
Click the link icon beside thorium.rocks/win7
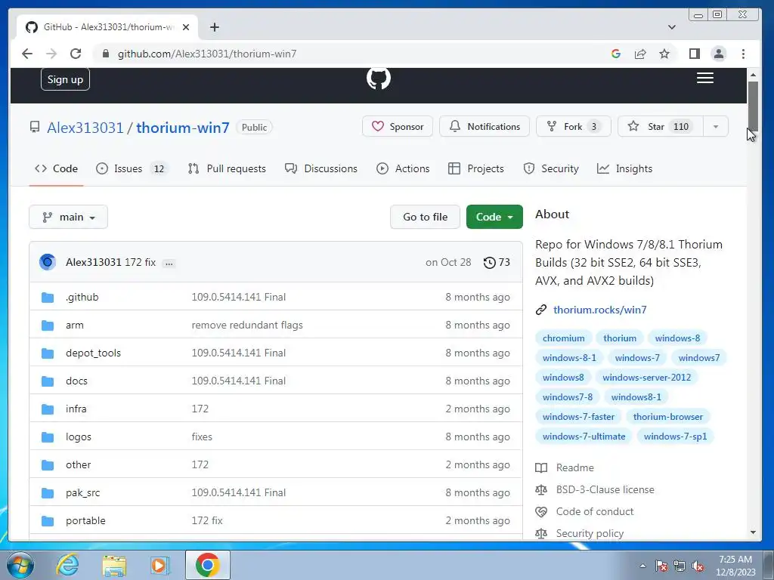click(x=541, y=310)
